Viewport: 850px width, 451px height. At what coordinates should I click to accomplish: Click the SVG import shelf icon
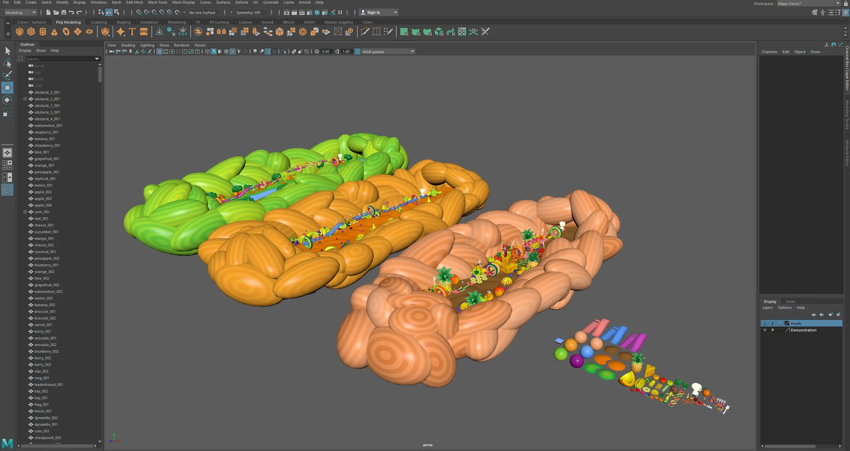[143, 32]
